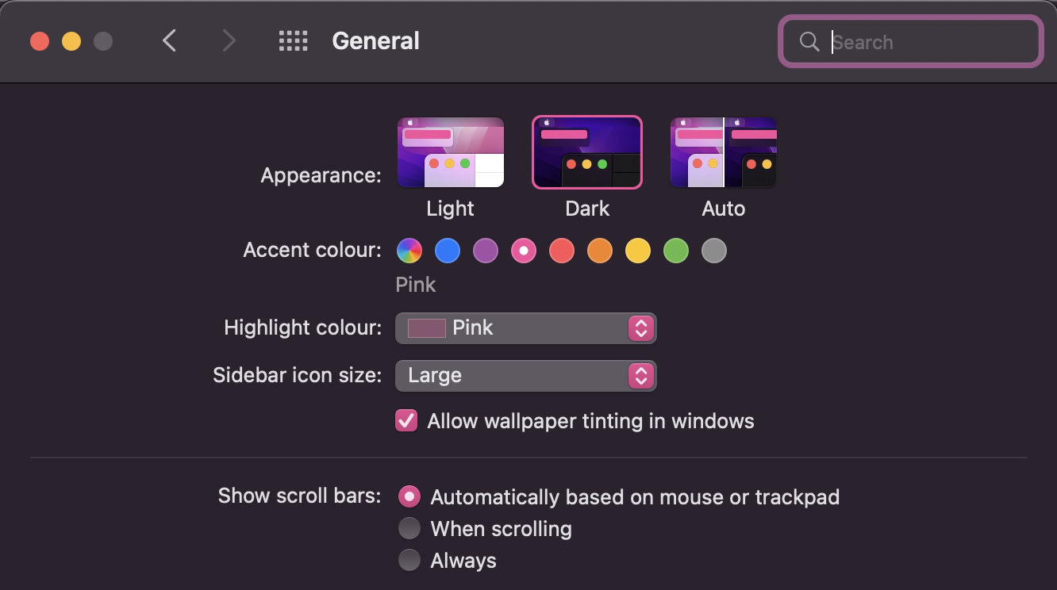The width and height of the screenshot is (1057, 590).
Task: Select the Auto appearance option
Action: click(723, 152)
